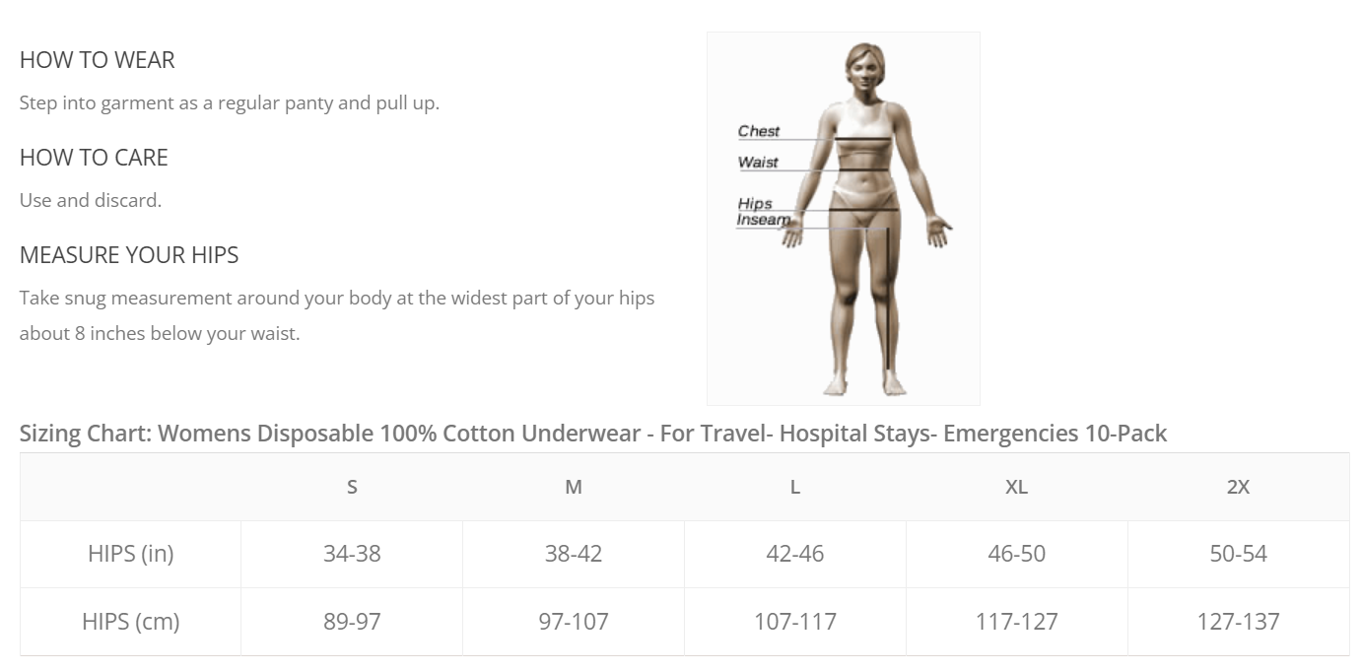Click the "Use and discard." text
Viewport: 1362px width, 672px height.
[x=91, y=200]
